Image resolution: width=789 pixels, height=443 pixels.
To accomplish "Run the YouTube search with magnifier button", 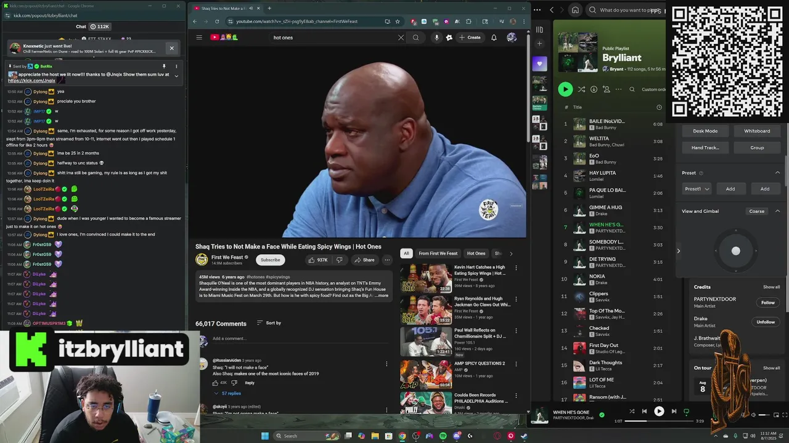I will [415, 38].
